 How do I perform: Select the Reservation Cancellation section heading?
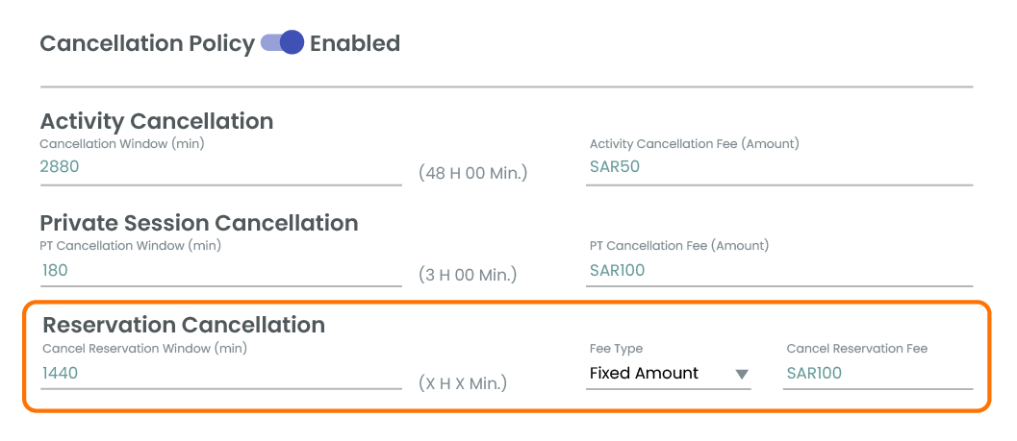point(184,325)
